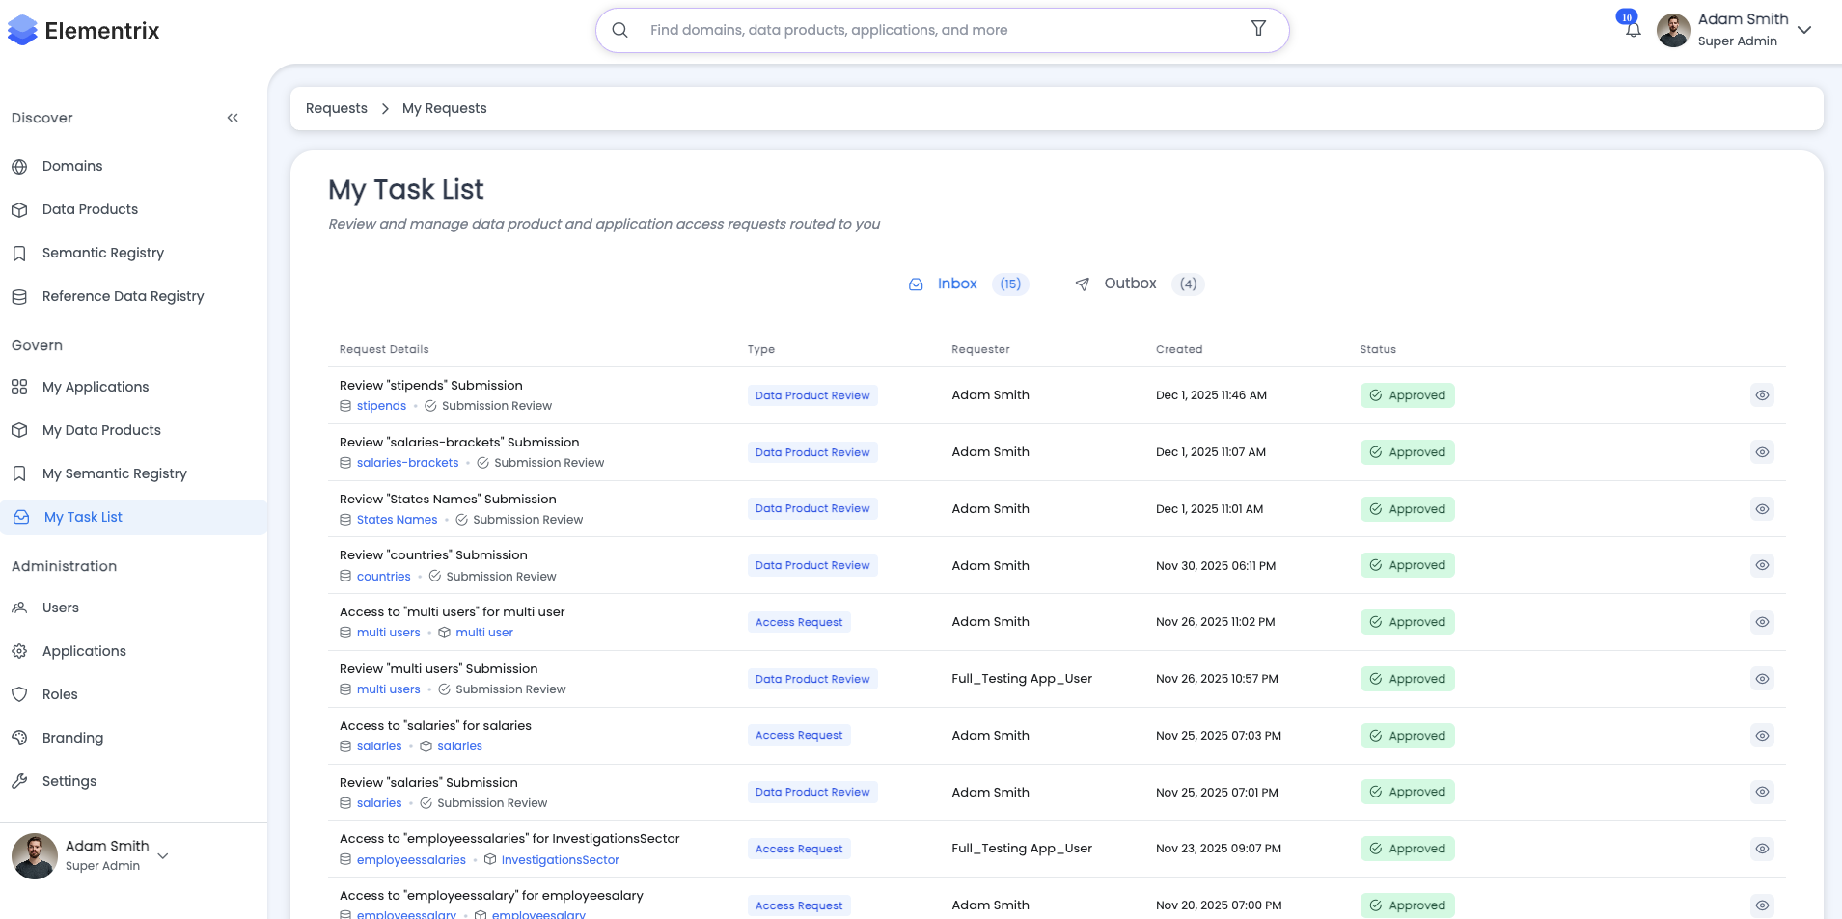Image resolution: width=1842 pixels, height=919 pixels.
Task: Click eye icon for stipends submission row
Action: pos(1762,395)
